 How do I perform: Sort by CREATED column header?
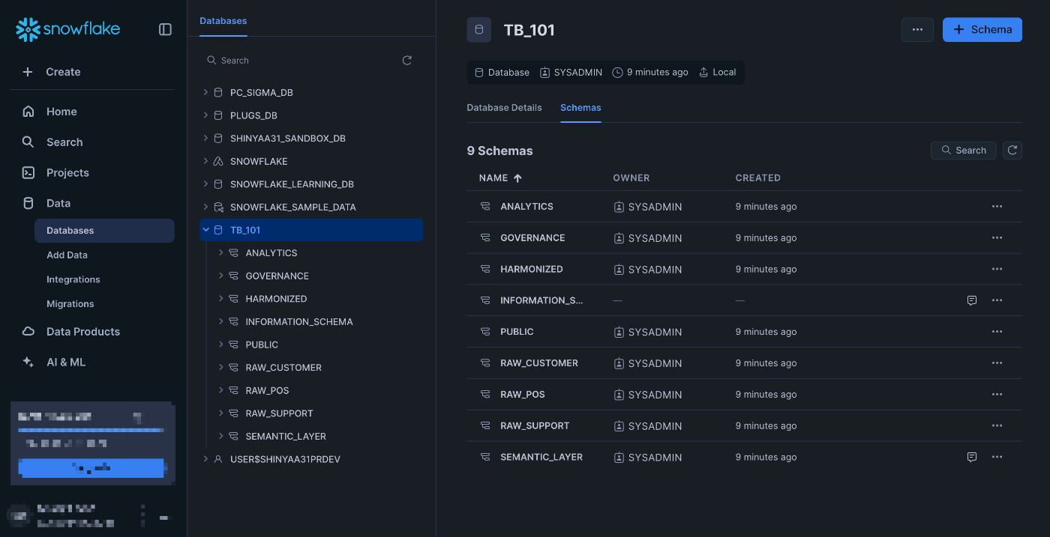coord(757,178)
